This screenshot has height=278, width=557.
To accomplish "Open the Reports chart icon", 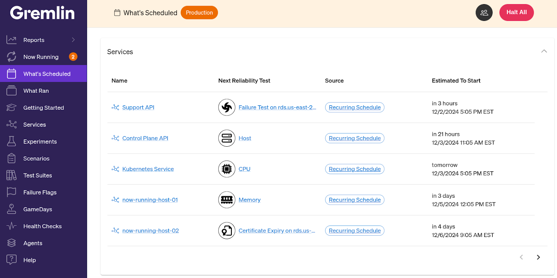I will pos(11,40).
